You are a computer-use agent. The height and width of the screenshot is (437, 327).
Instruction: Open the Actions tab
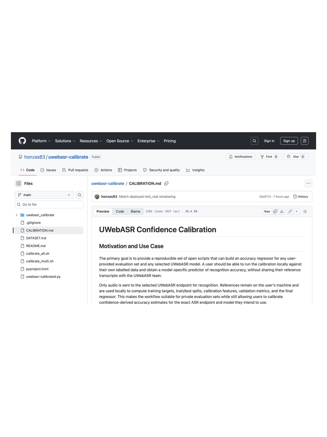[103, 170]
